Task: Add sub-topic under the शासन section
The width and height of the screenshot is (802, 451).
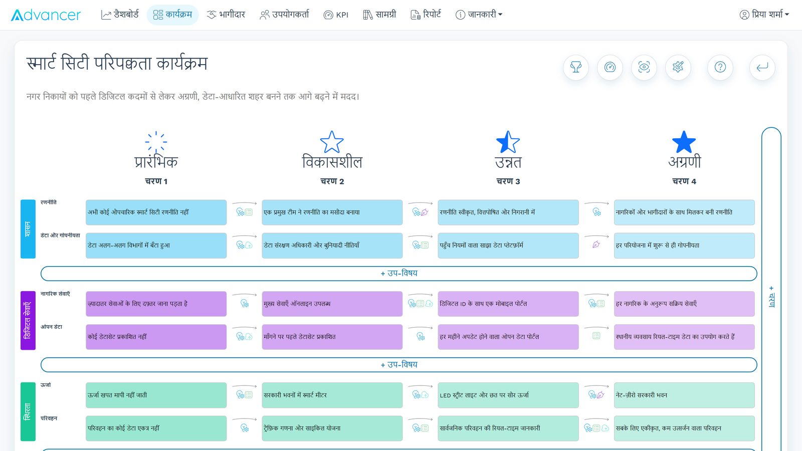Action: pos(398,274)
